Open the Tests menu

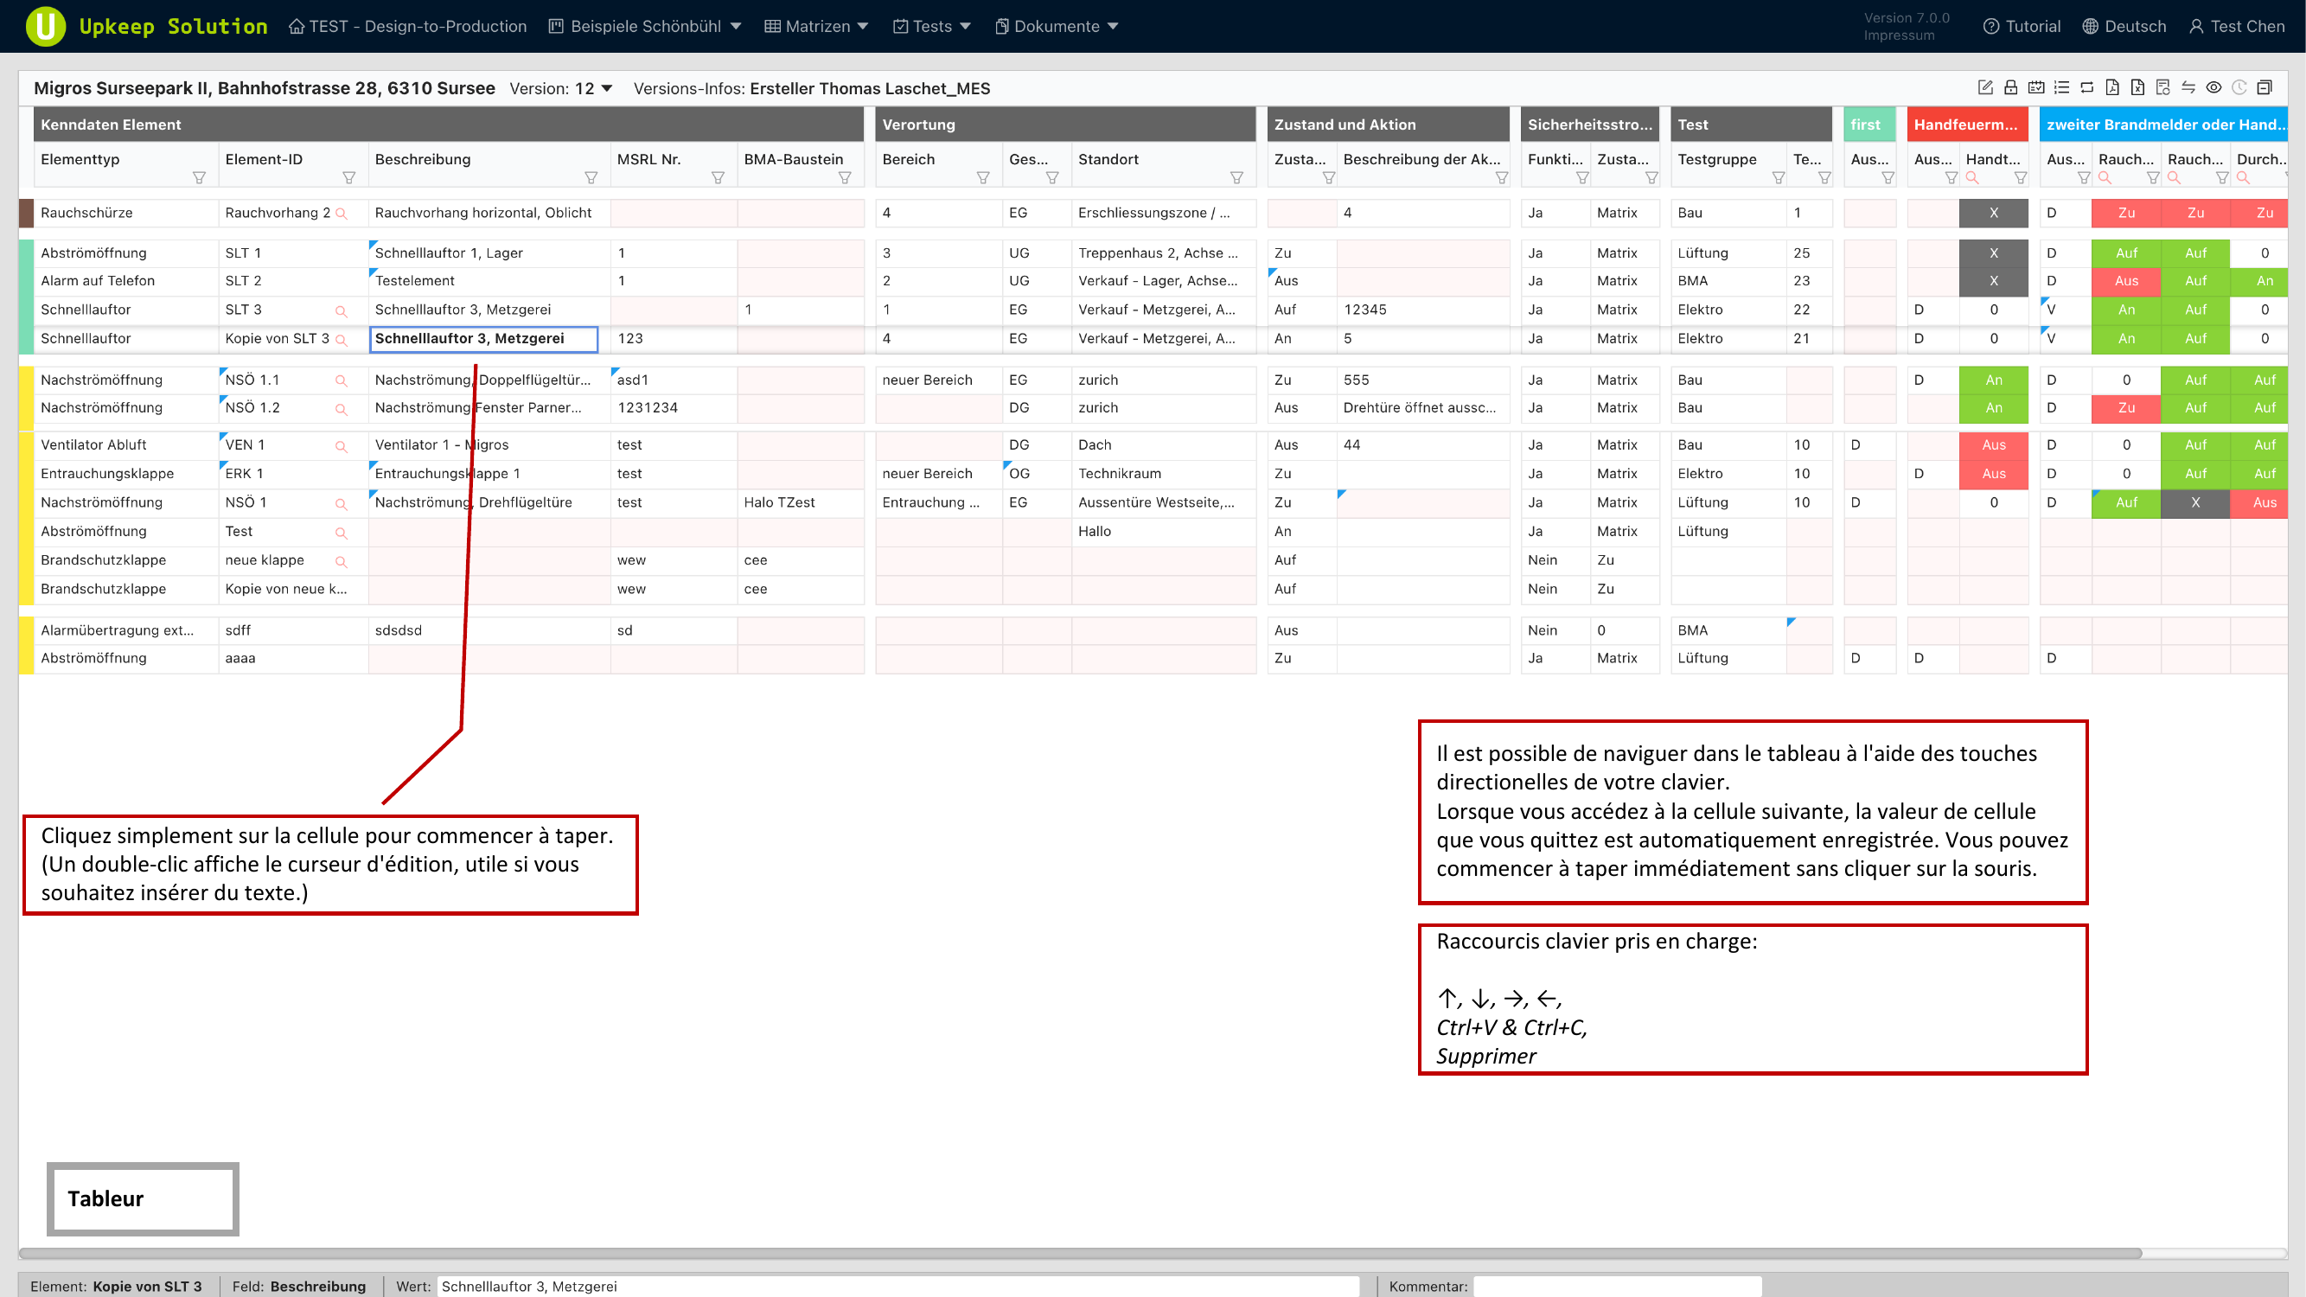point(932,26)
